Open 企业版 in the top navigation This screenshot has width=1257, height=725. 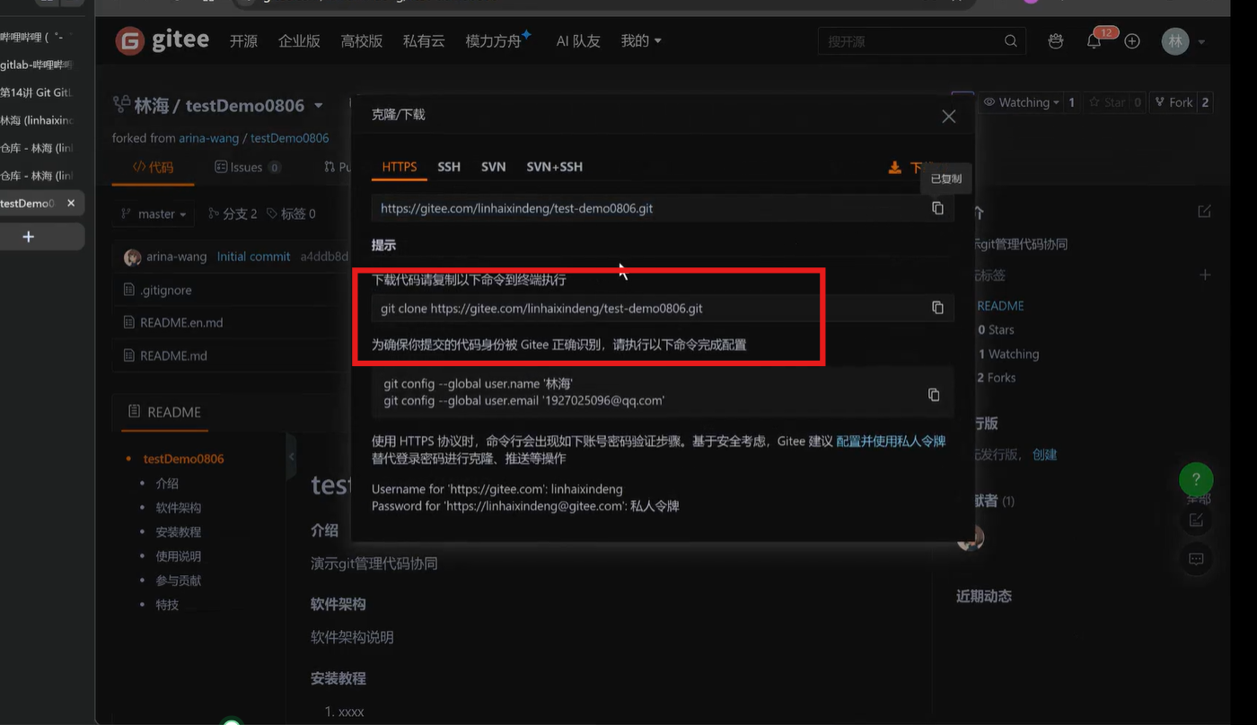[x=299, y=41]
